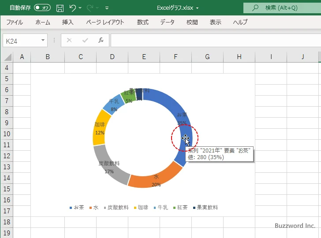The image size is (321, 238).
Task: Click the formula bar Enter checkmark icon
Action: coord(85,40)
